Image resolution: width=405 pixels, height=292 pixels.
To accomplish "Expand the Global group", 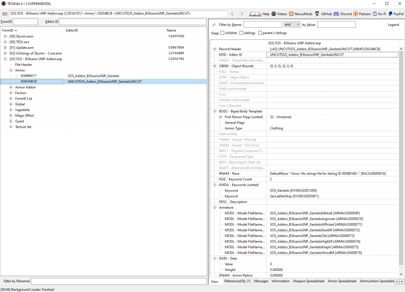I will point(11,104).
